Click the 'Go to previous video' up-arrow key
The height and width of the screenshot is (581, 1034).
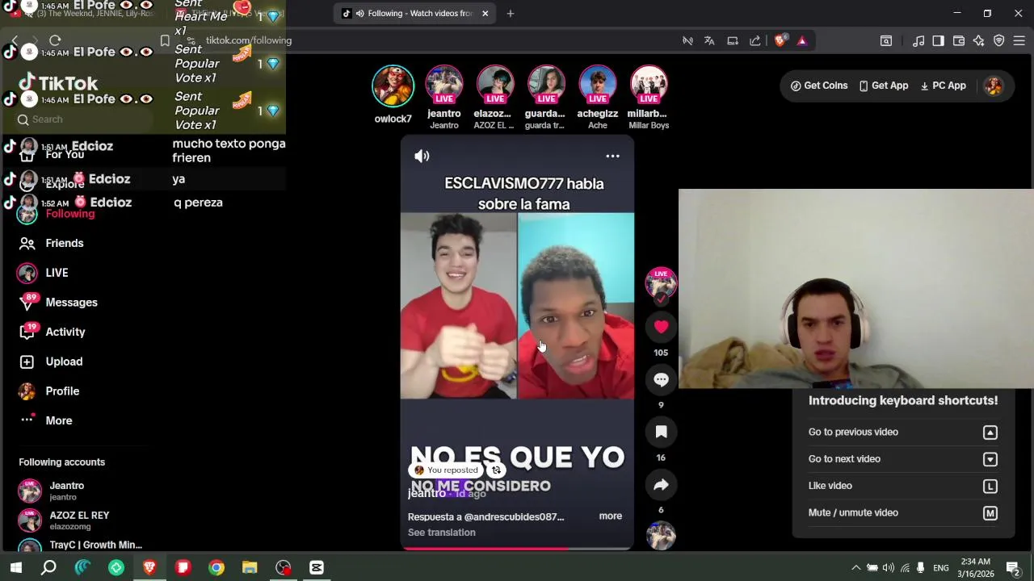990,433
